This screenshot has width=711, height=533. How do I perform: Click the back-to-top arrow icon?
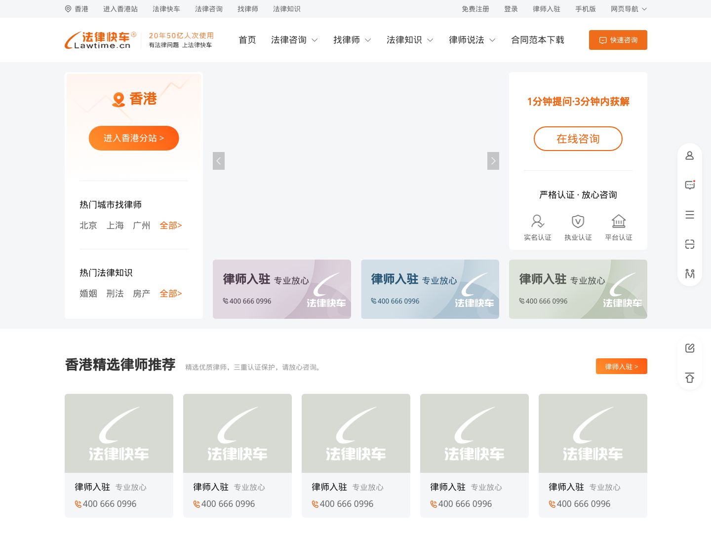coord(690,378)
